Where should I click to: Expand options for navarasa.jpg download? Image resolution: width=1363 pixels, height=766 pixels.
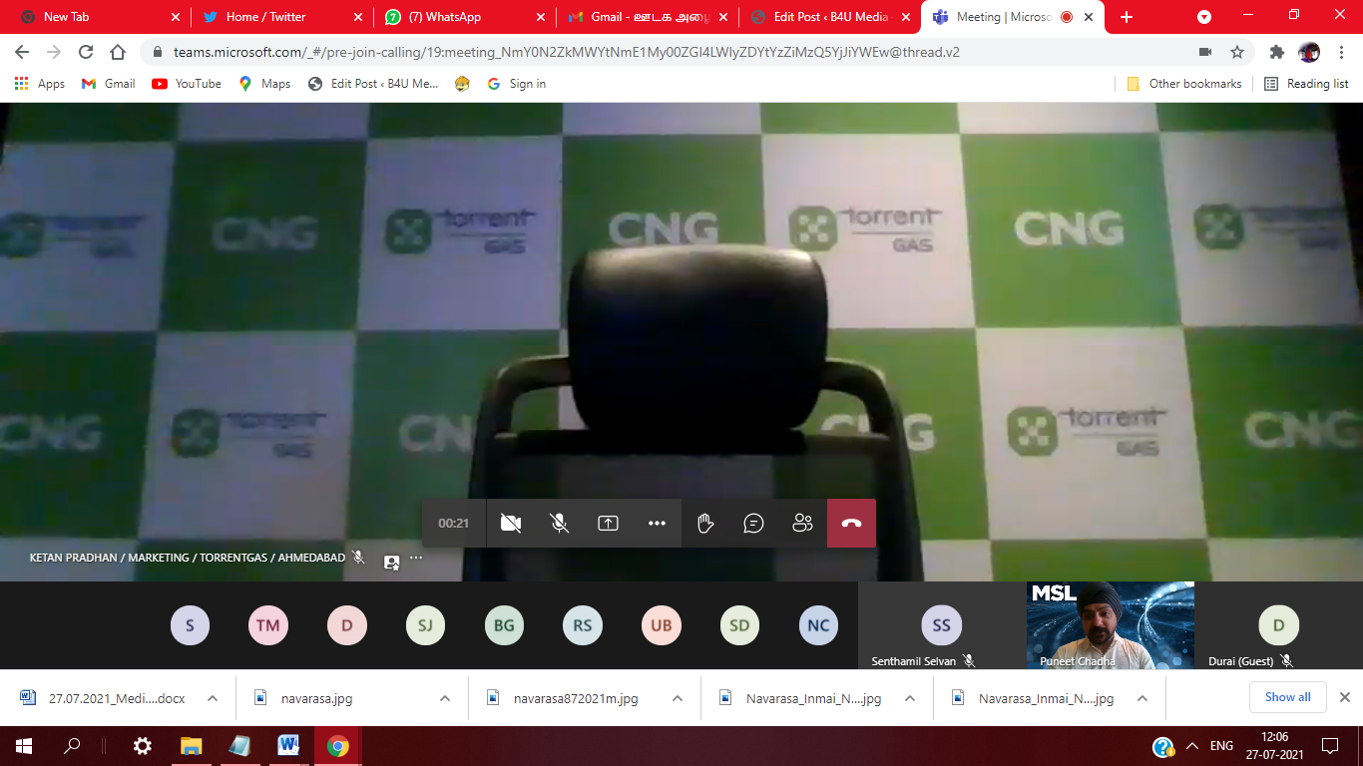444,698
